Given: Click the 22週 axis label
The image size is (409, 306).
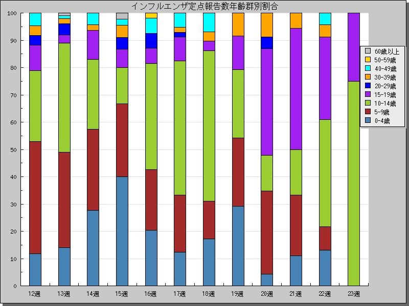Looking at the screenshot, I should [325, 294].
